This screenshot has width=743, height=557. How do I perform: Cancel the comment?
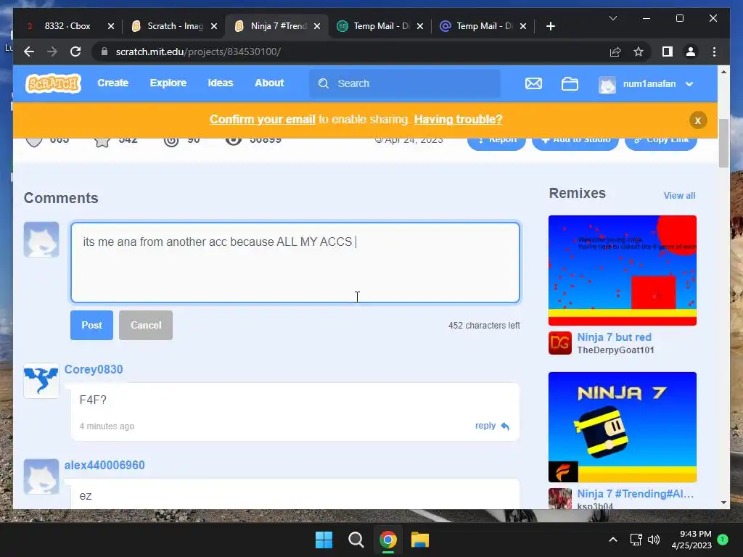click(146, 326)
